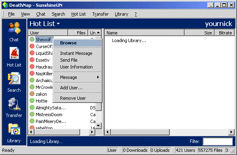Choose User Information in context menu

[78, 67]
